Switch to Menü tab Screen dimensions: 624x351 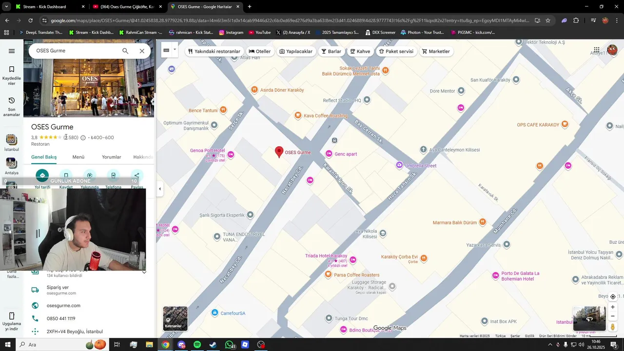coord(78,157)
